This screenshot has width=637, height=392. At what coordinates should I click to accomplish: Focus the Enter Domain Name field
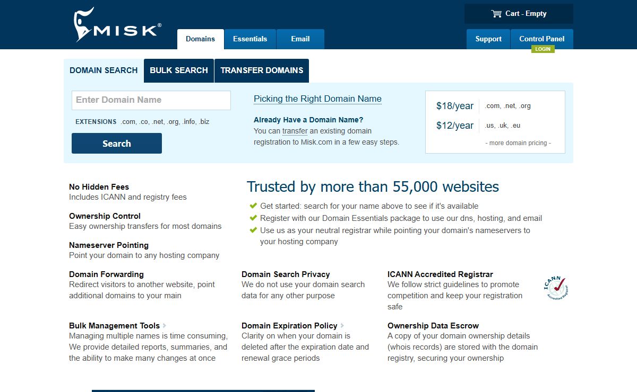[x=151, y=100]
